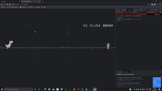Toggle the console sidebar icon
The width and height of the screenshot is (162, 91).
click(x=116, y=12)
